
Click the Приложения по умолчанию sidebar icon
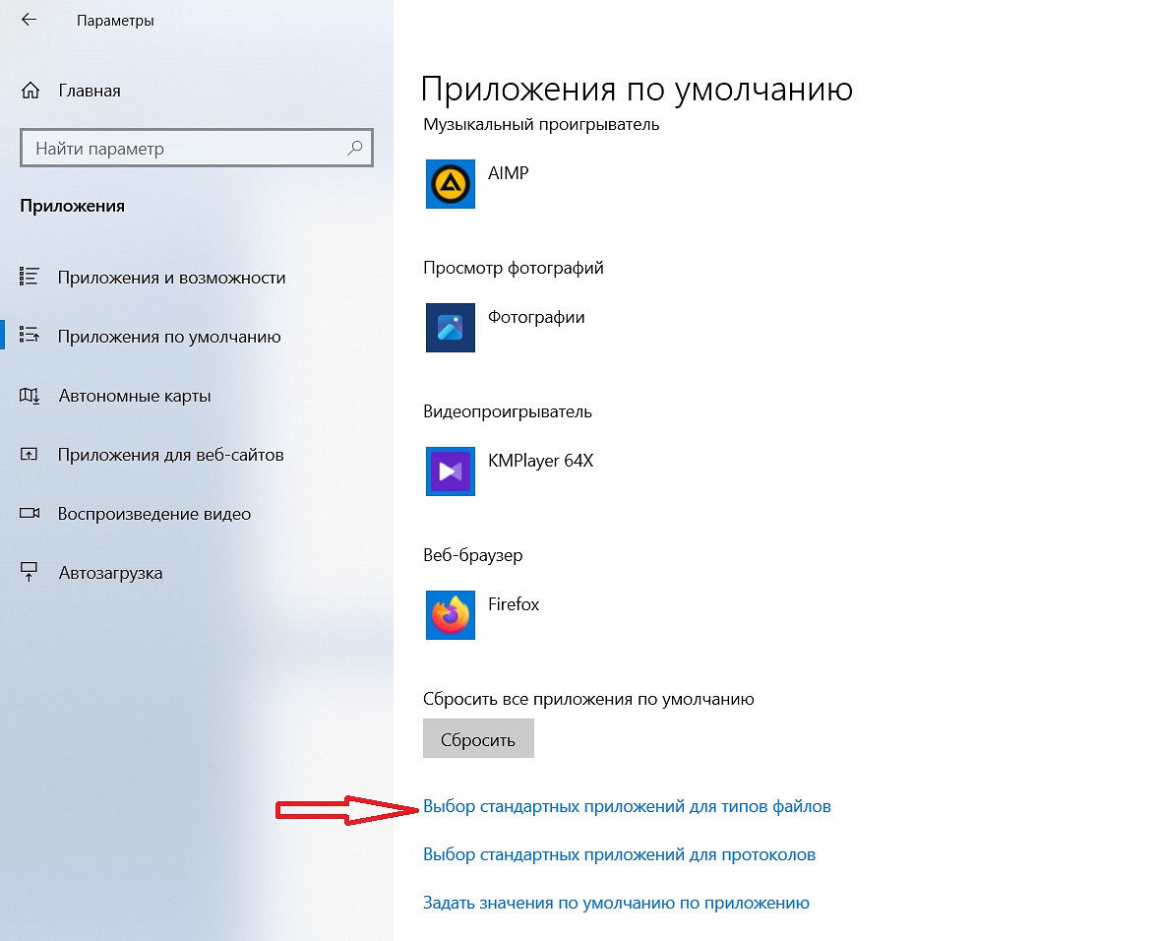(x=29, y=335)
